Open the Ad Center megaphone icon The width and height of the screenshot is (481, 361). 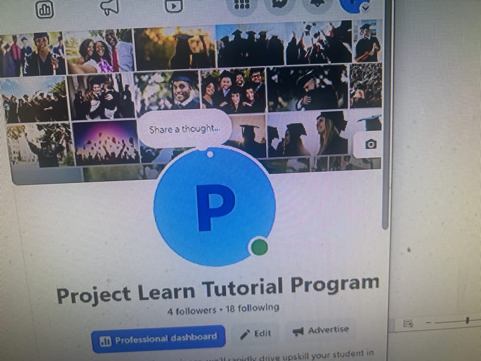pyautogui.click(x=110, y=8)
